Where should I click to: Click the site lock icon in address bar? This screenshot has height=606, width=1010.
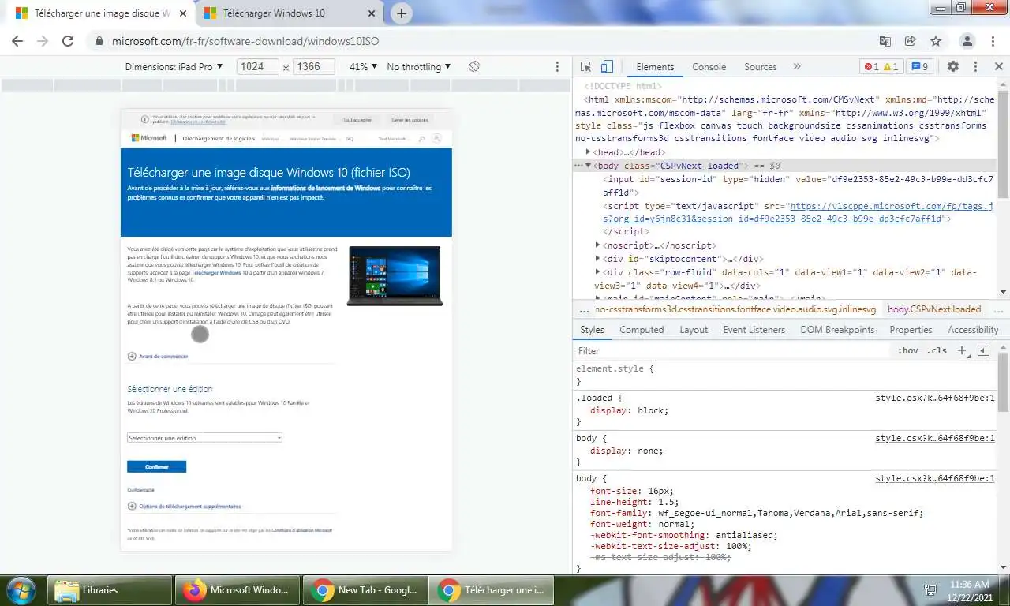[99, 41]
